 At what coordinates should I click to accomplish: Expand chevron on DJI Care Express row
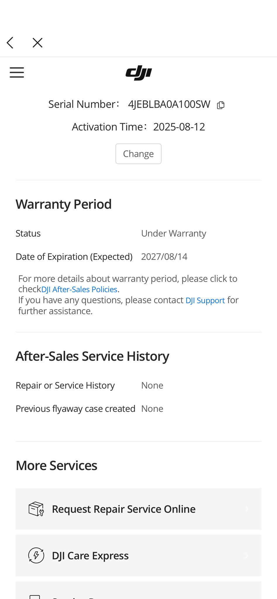tap(247, 555)
